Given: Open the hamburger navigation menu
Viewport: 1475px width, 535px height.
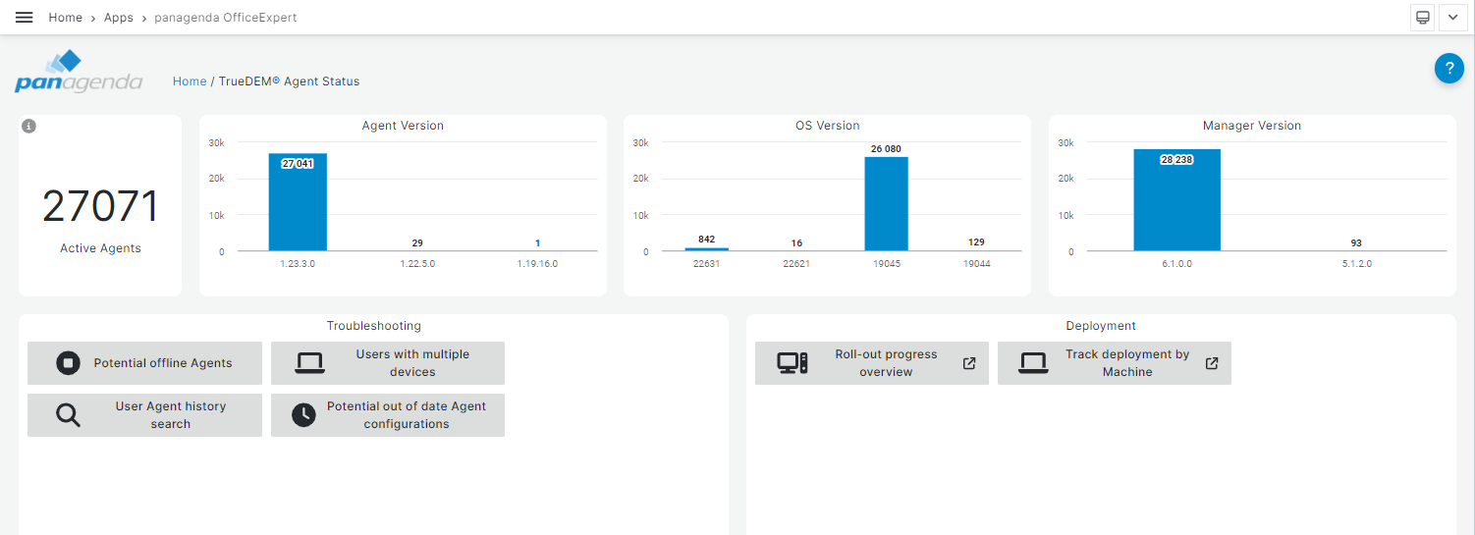Looking at the screenshot, I should [25, 18].
